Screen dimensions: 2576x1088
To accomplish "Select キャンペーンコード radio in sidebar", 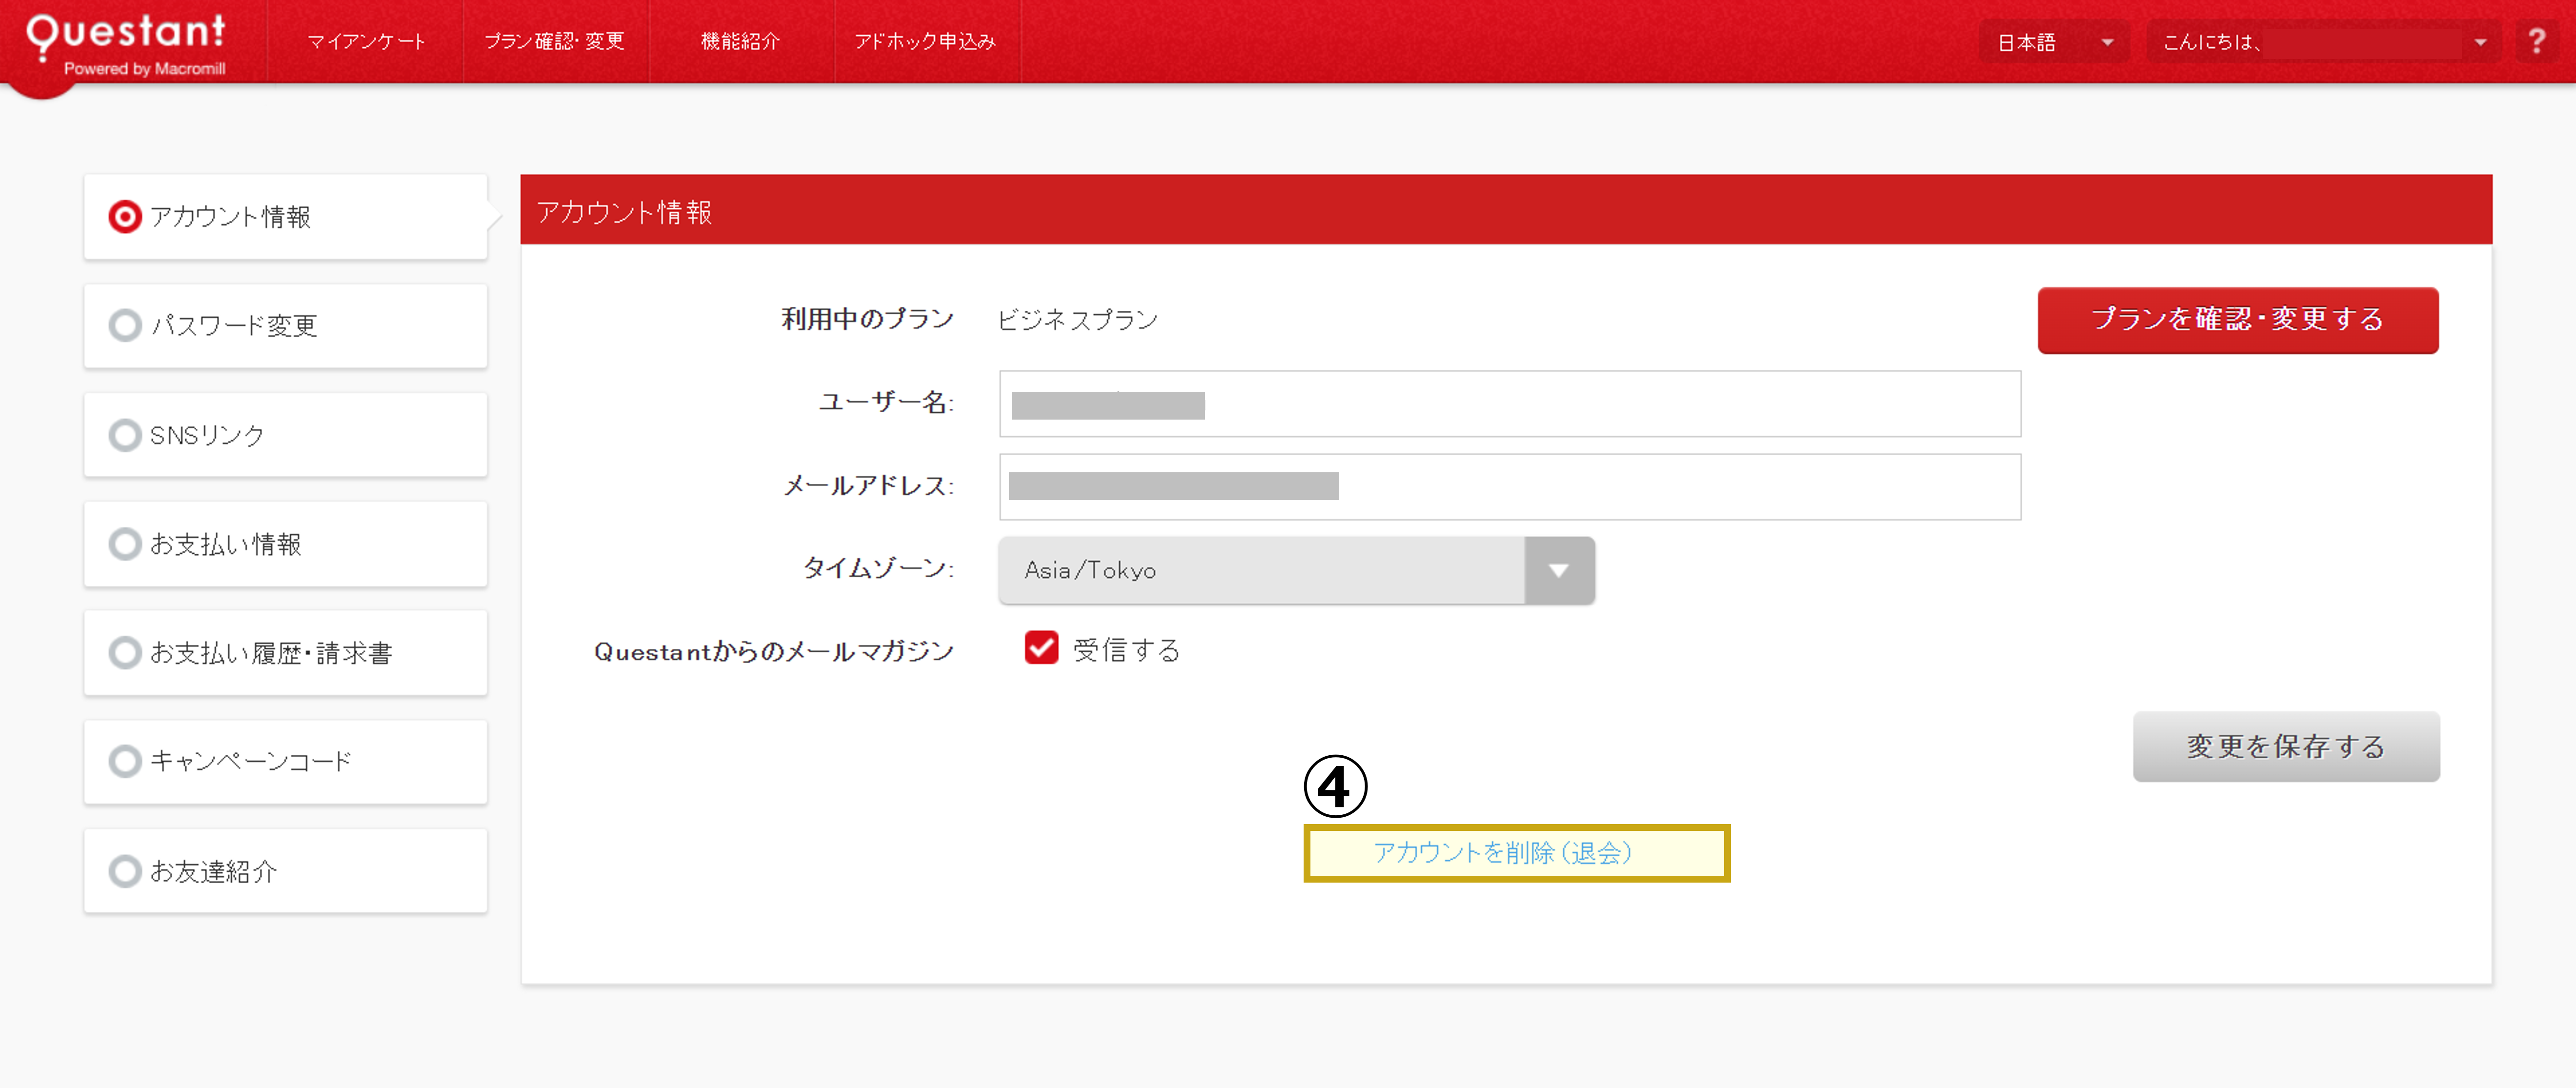I will (125, 761).
